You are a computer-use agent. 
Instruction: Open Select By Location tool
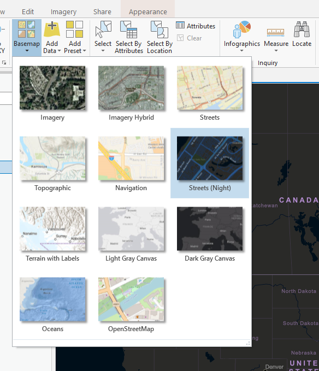click(159, 30)
